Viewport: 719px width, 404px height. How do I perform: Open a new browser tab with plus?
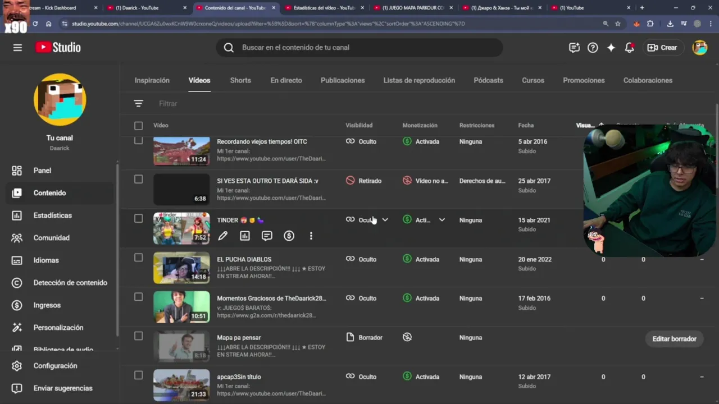click(642, 8)
